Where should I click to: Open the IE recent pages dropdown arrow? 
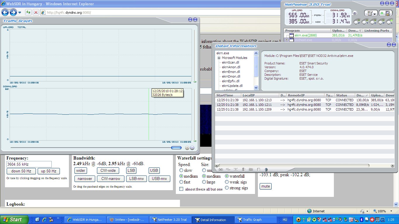click(20, 13)
